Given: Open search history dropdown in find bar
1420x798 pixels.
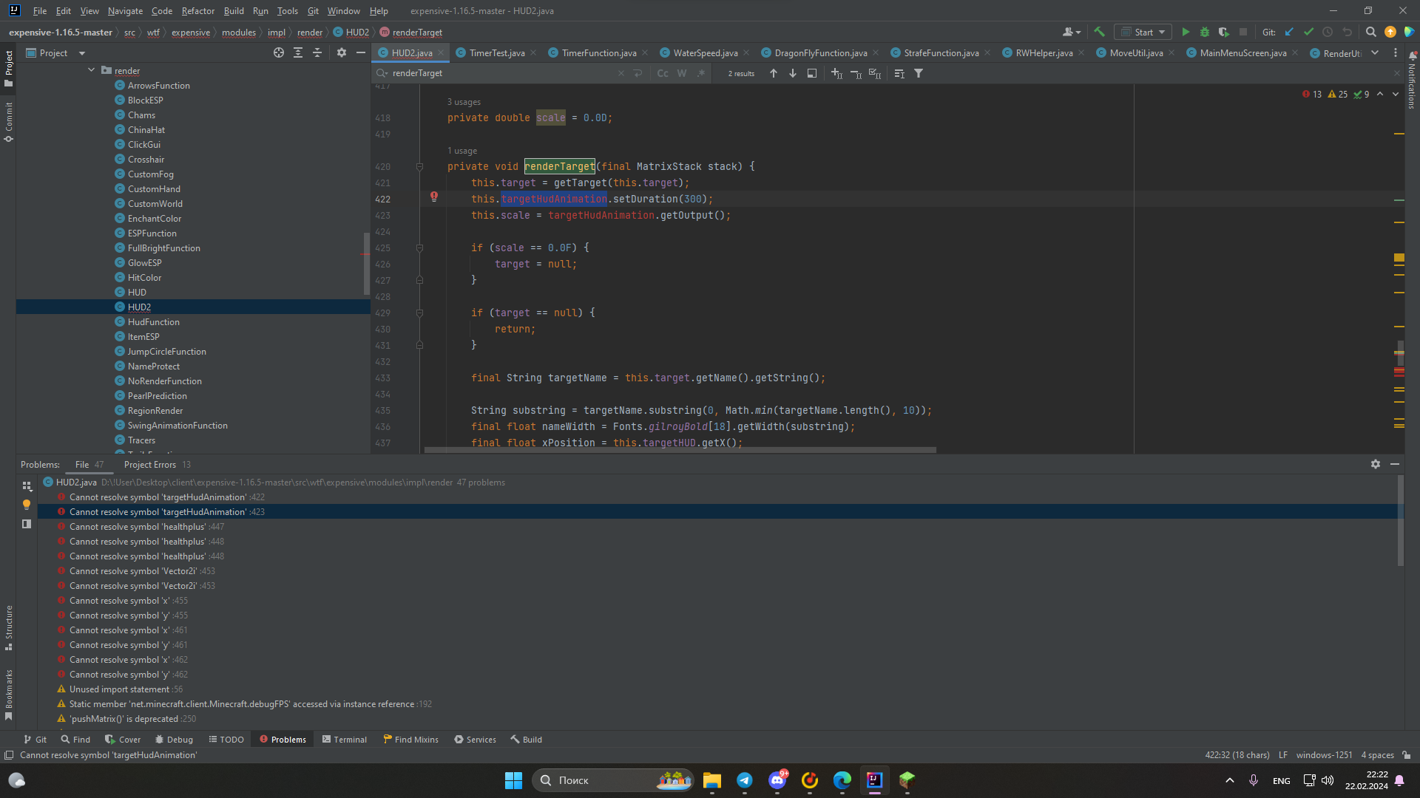Looking at the screenshot, I should (382, 73).
